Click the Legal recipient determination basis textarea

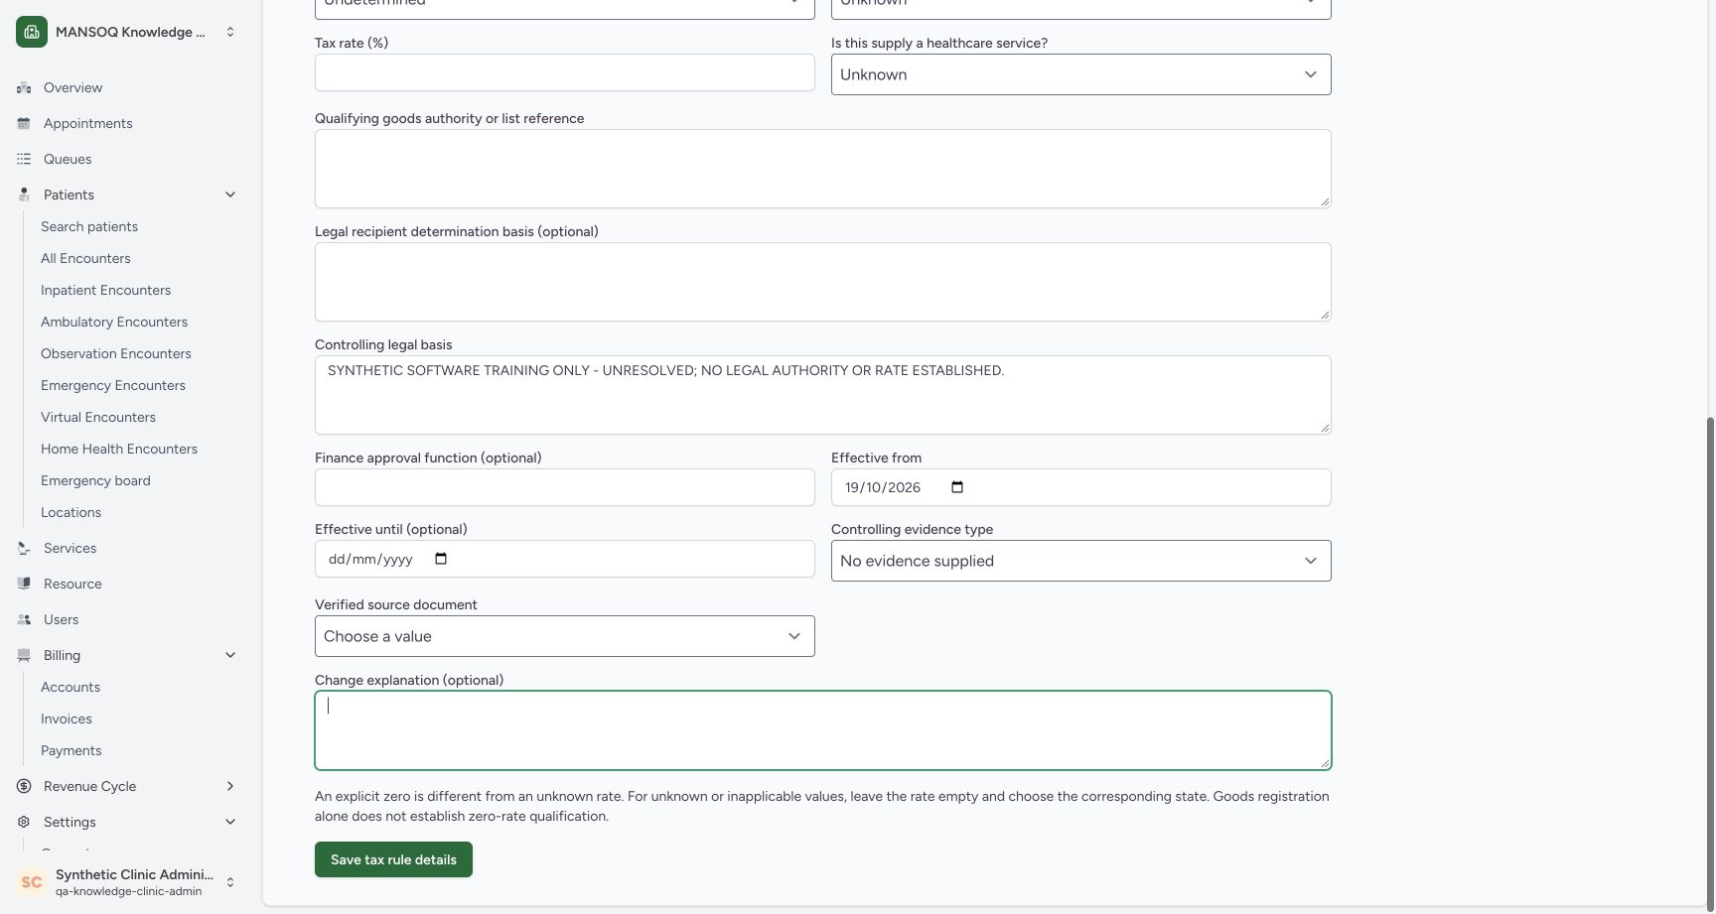[x=823, y=282]
